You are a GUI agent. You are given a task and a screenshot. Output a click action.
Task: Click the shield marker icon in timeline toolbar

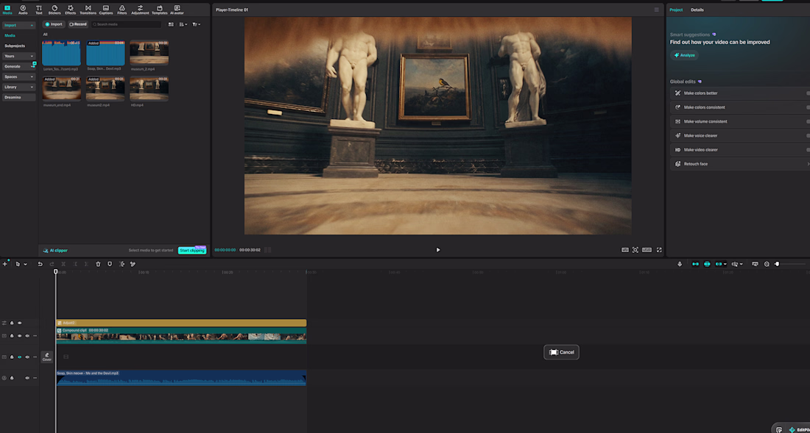pyautogui.click(x=110, y=264)
